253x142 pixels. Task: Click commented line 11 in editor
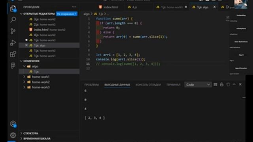click(128, 64)
